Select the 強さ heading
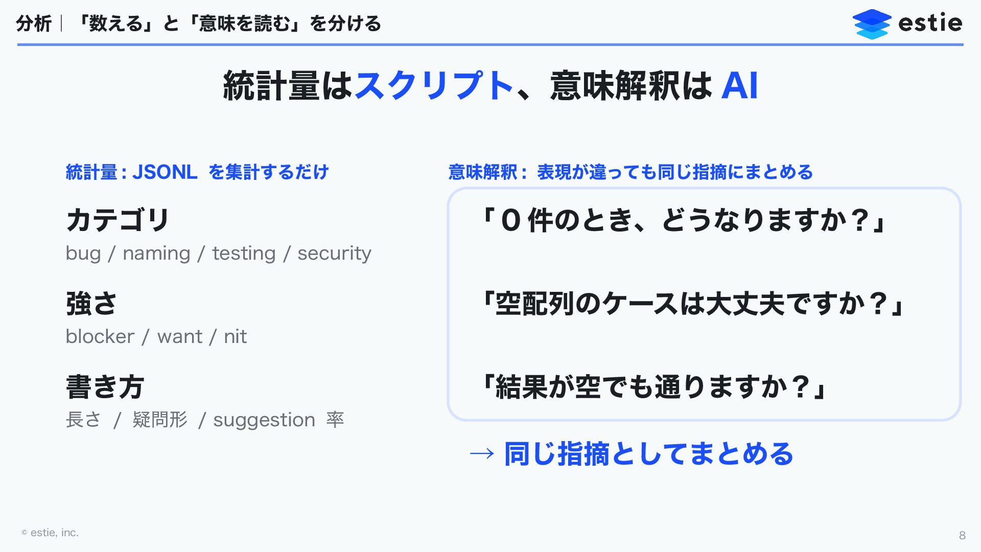Viewport: 981px width, 552px height. pos(91,304)
